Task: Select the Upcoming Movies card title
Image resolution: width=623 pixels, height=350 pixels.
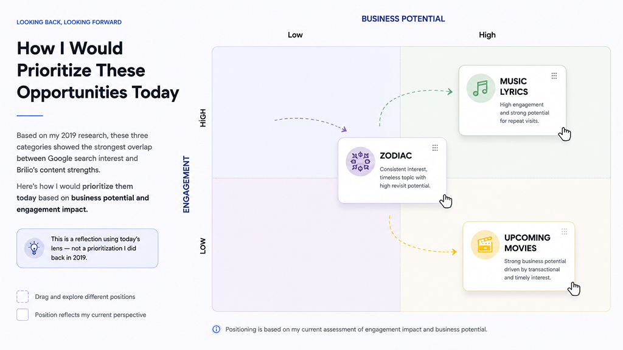Action: [x=527, y=243]
